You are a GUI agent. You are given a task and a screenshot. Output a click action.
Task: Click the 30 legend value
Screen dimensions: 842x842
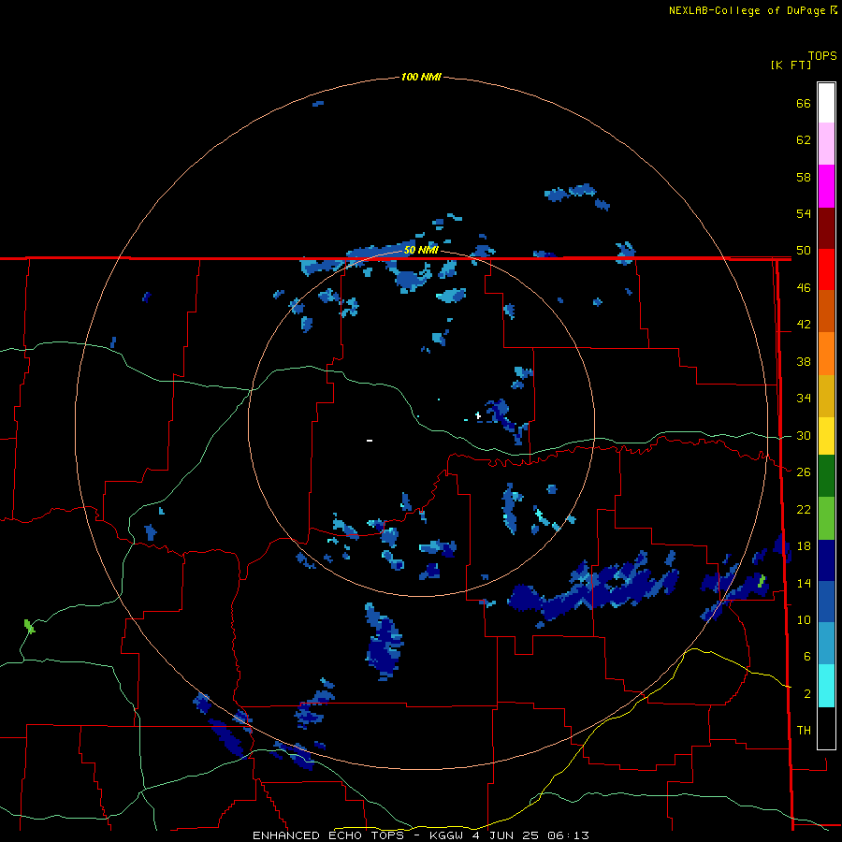coord(804,435)
